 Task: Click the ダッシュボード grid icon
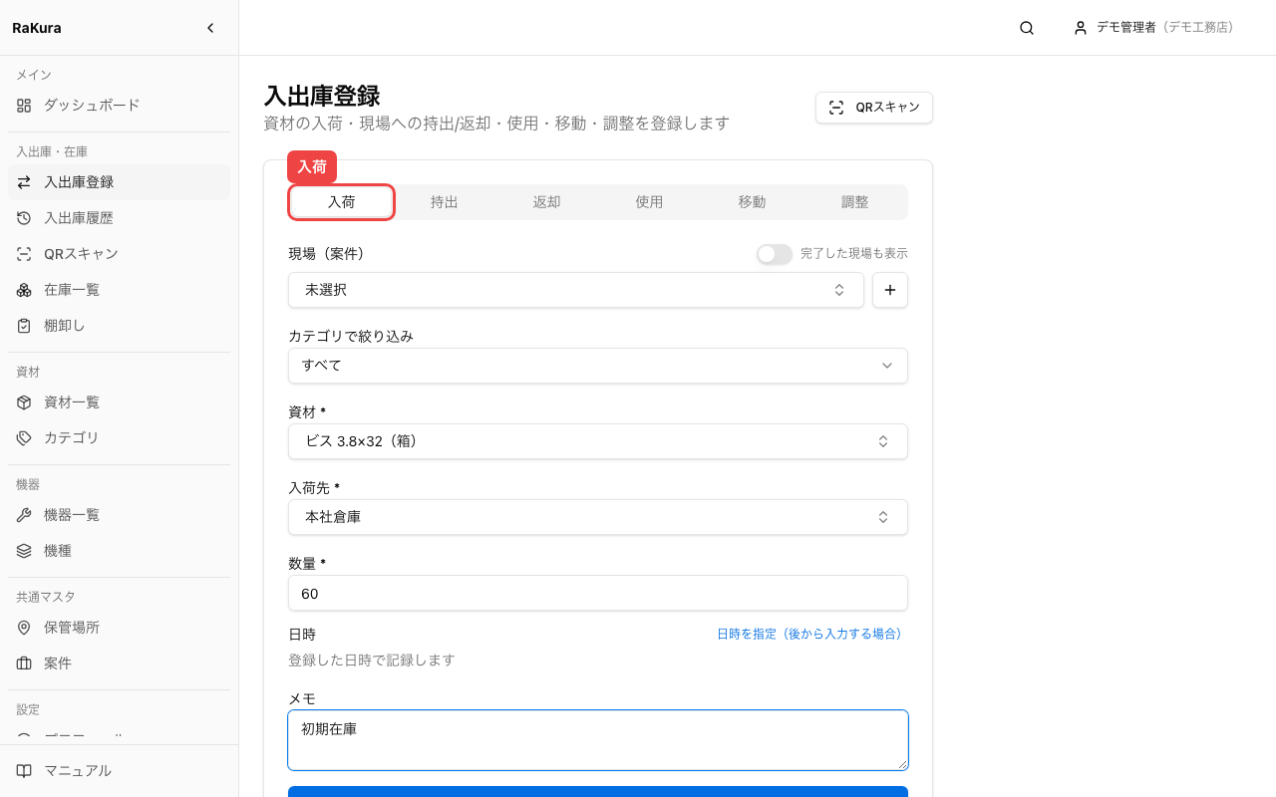coord(24,105)
